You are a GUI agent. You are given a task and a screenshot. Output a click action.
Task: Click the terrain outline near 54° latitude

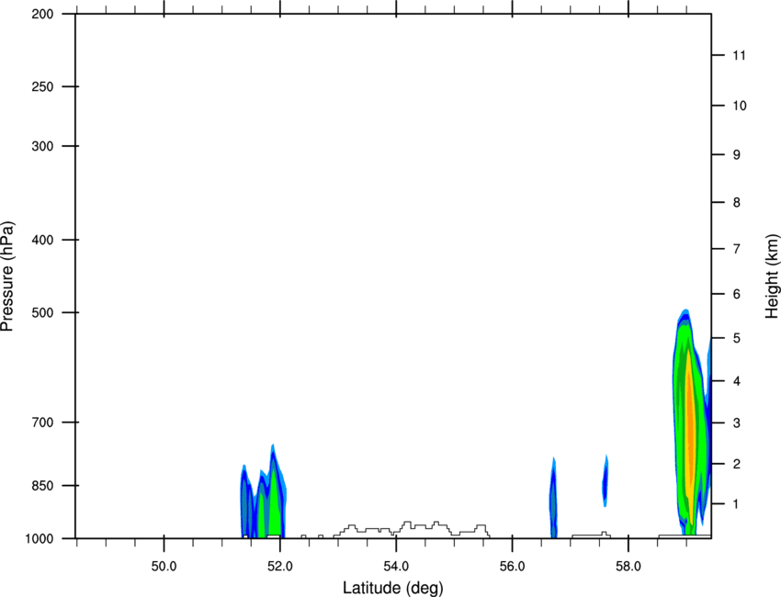[412, 529]
